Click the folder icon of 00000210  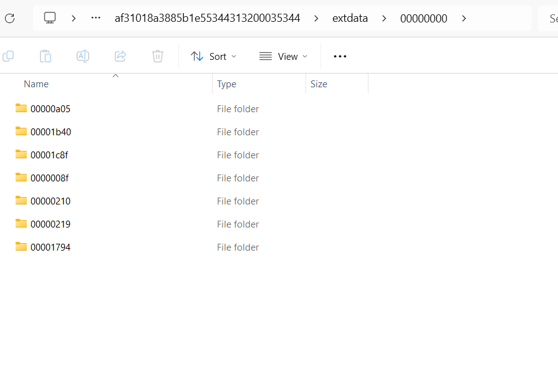coord(21,200)
